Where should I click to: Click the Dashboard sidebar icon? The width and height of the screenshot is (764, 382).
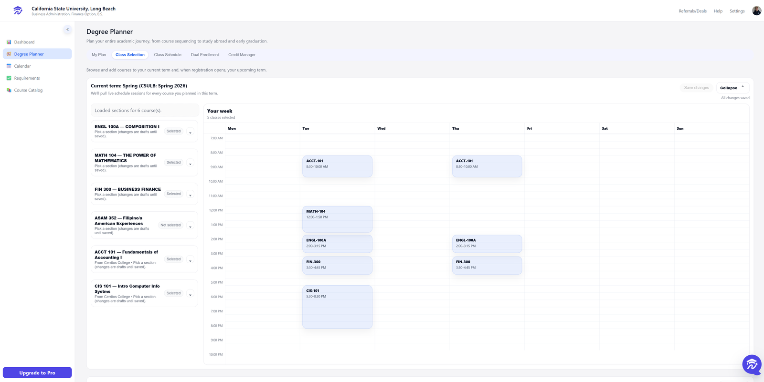coord(9,42)
